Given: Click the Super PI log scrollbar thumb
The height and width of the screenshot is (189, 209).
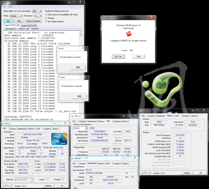Looking at the screenshot, I should 80,35.
